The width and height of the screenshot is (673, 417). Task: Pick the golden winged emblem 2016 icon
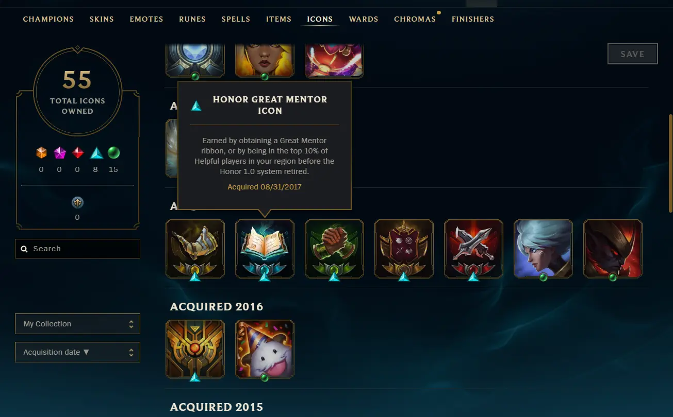click(195, 350)
